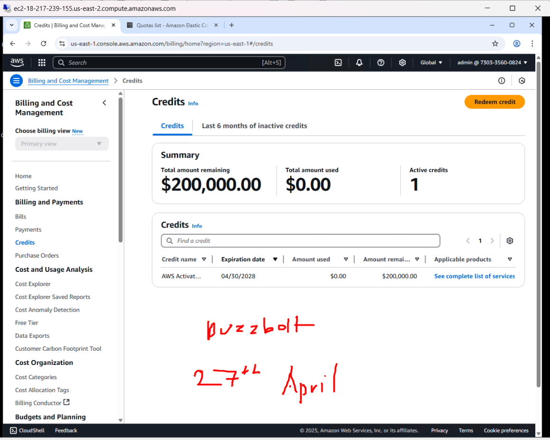Click the New badge beside billing view

pos(77,131)
